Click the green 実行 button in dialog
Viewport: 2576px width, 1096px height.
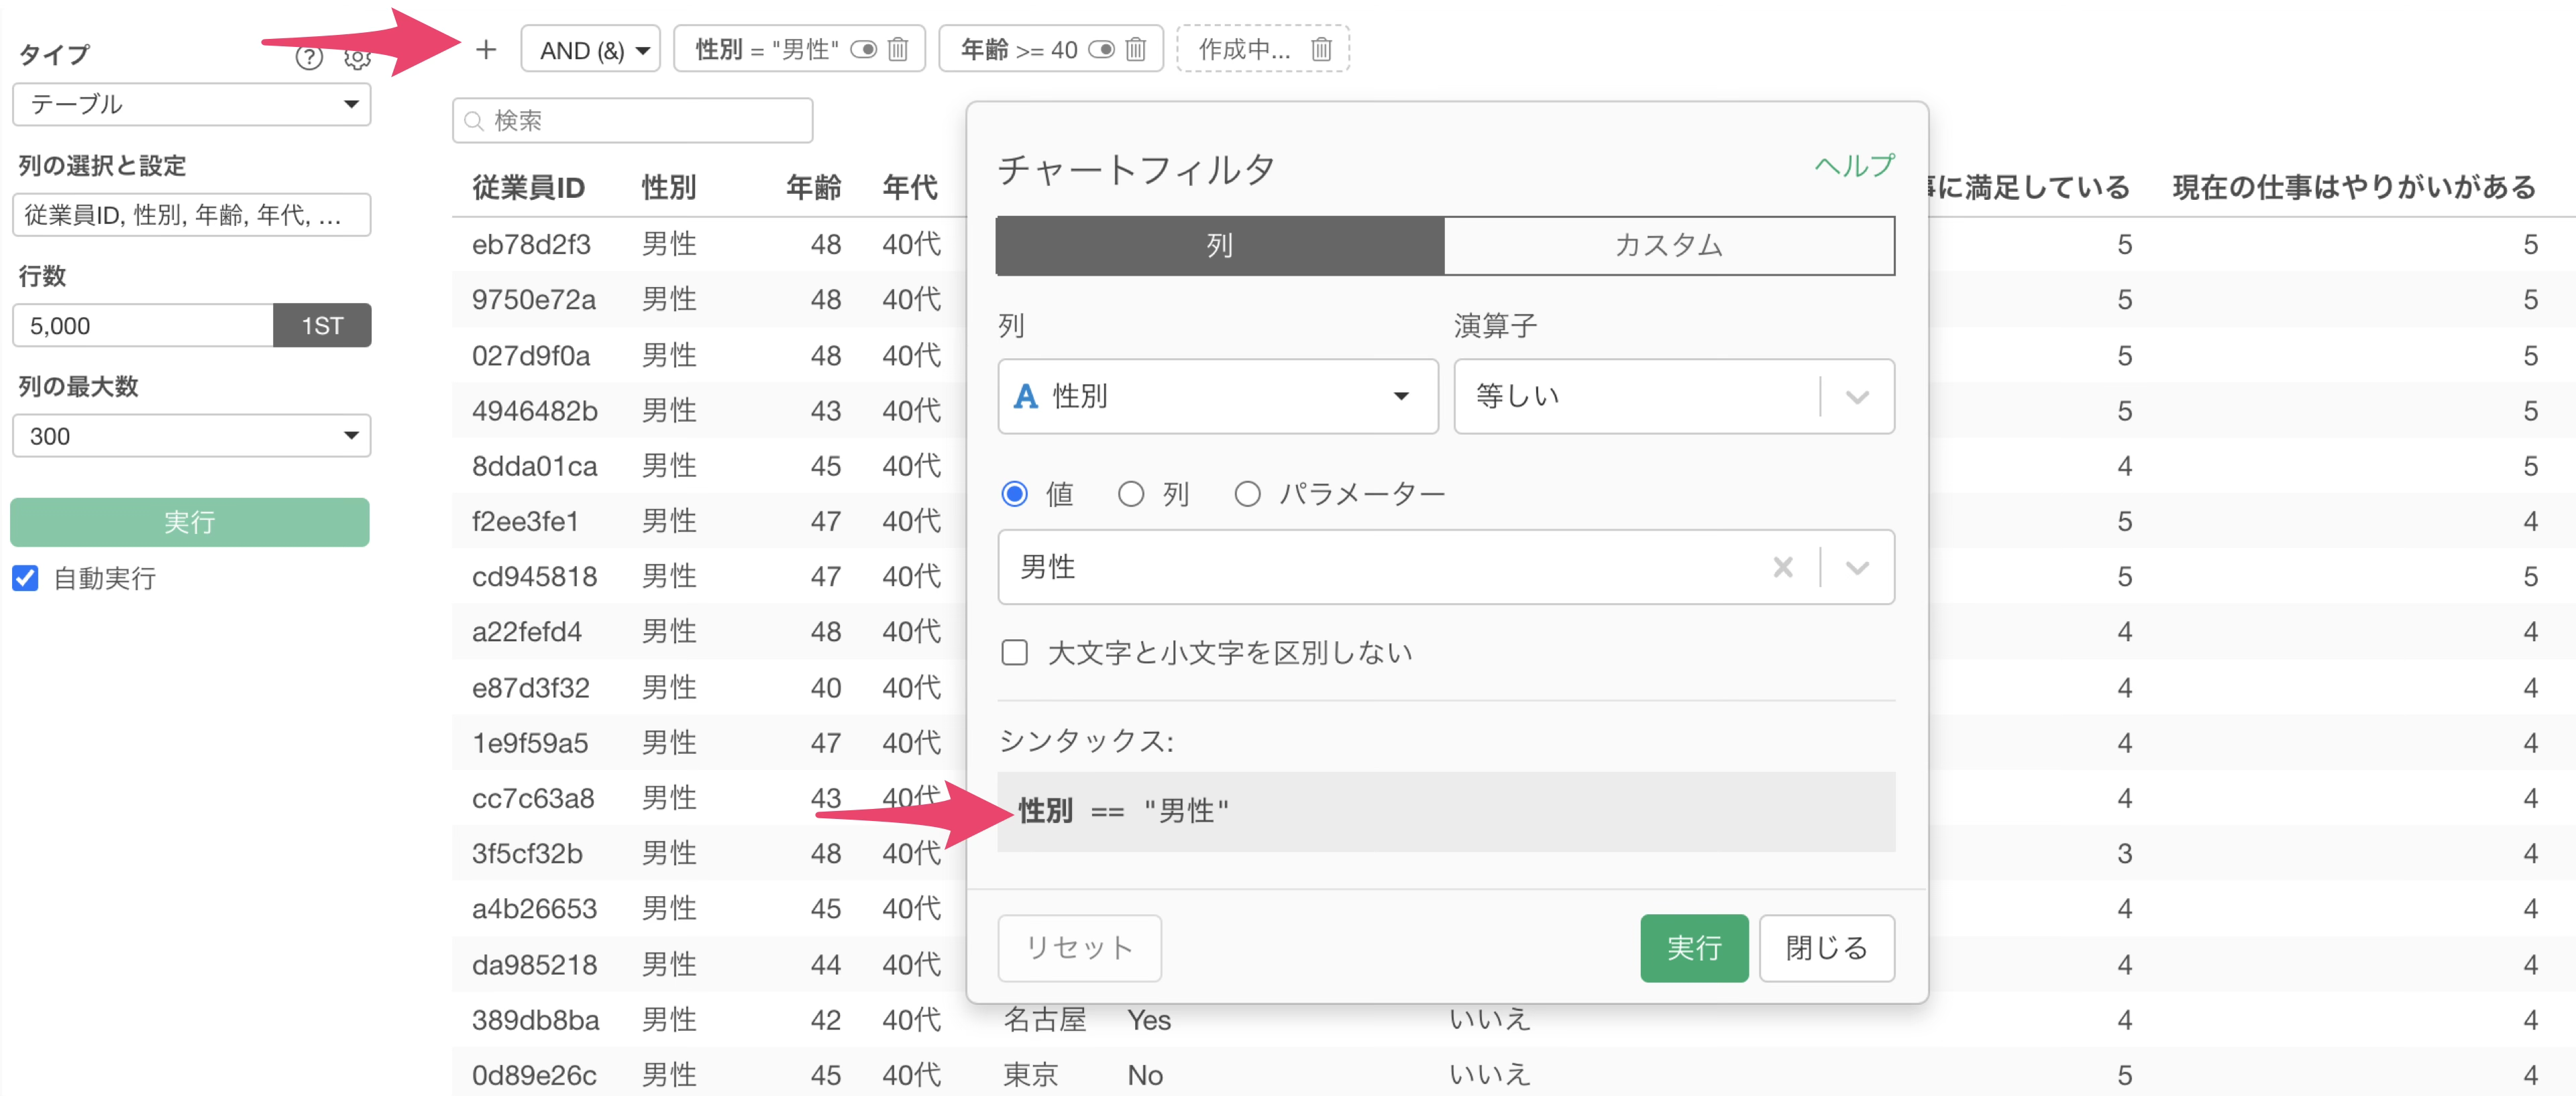point(1693,947)
